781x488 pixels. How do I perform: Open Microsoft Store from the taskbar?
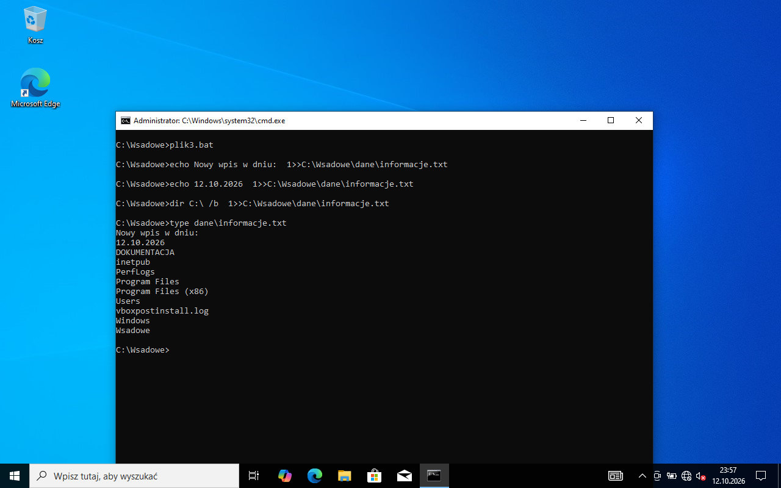(374, 476)
